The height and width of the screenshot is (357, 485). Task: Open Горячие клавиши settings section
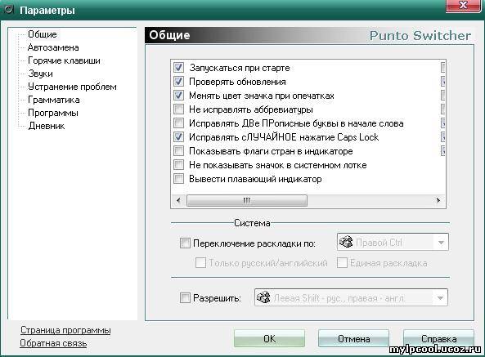point(64,60)
